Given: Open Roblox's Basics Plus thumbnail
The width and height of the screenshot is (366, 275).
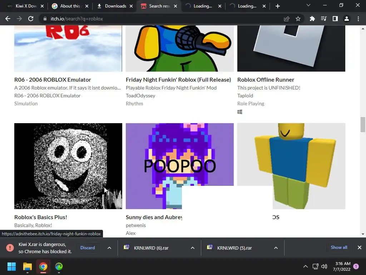Looking at the screenshot, I should coord(68,166).
